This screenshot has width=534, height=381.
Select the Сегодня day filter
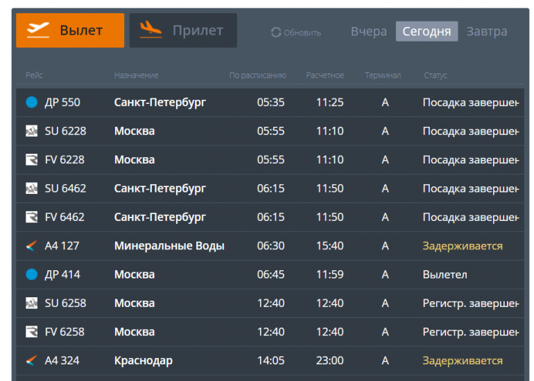pos(427,32)
